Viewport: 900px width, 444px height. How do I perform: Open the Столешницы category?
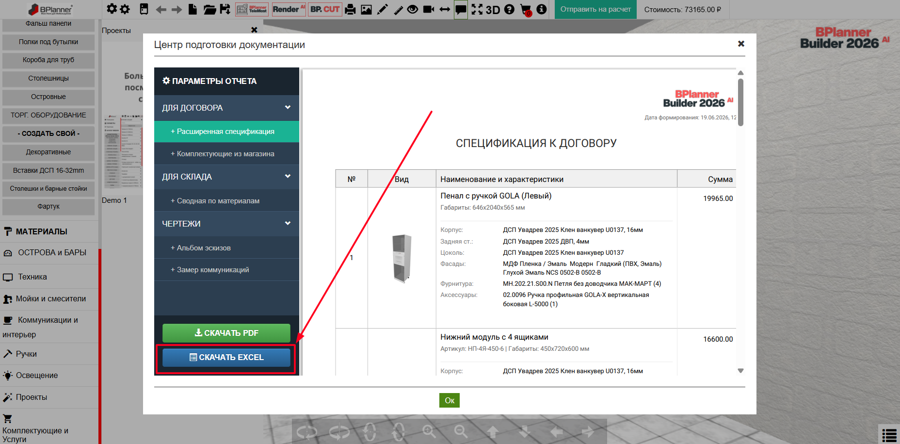tap(48, 78)
